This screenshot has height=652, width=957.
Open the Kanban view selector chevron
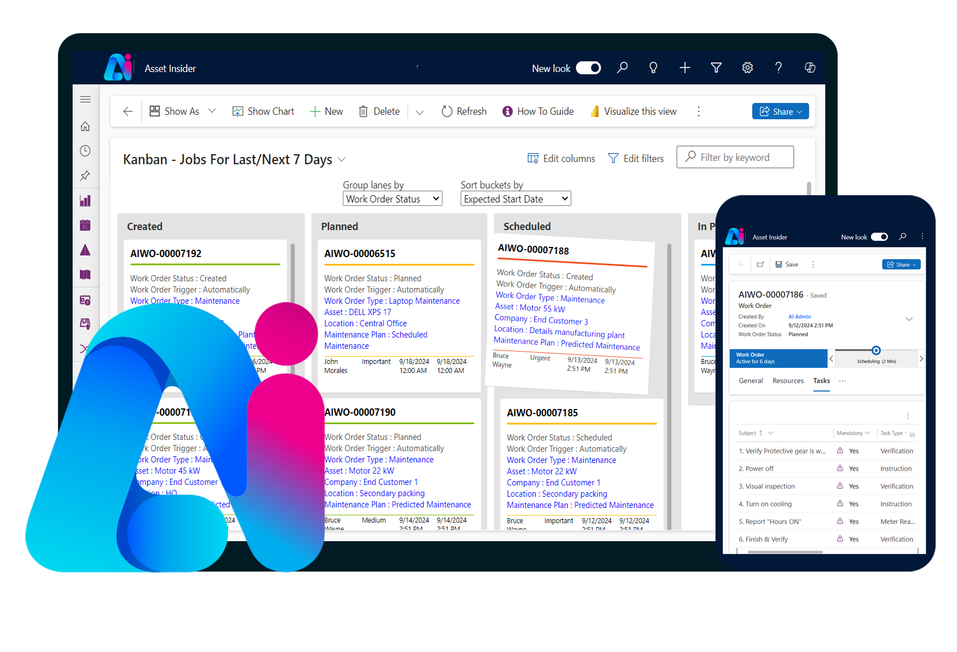342,160
